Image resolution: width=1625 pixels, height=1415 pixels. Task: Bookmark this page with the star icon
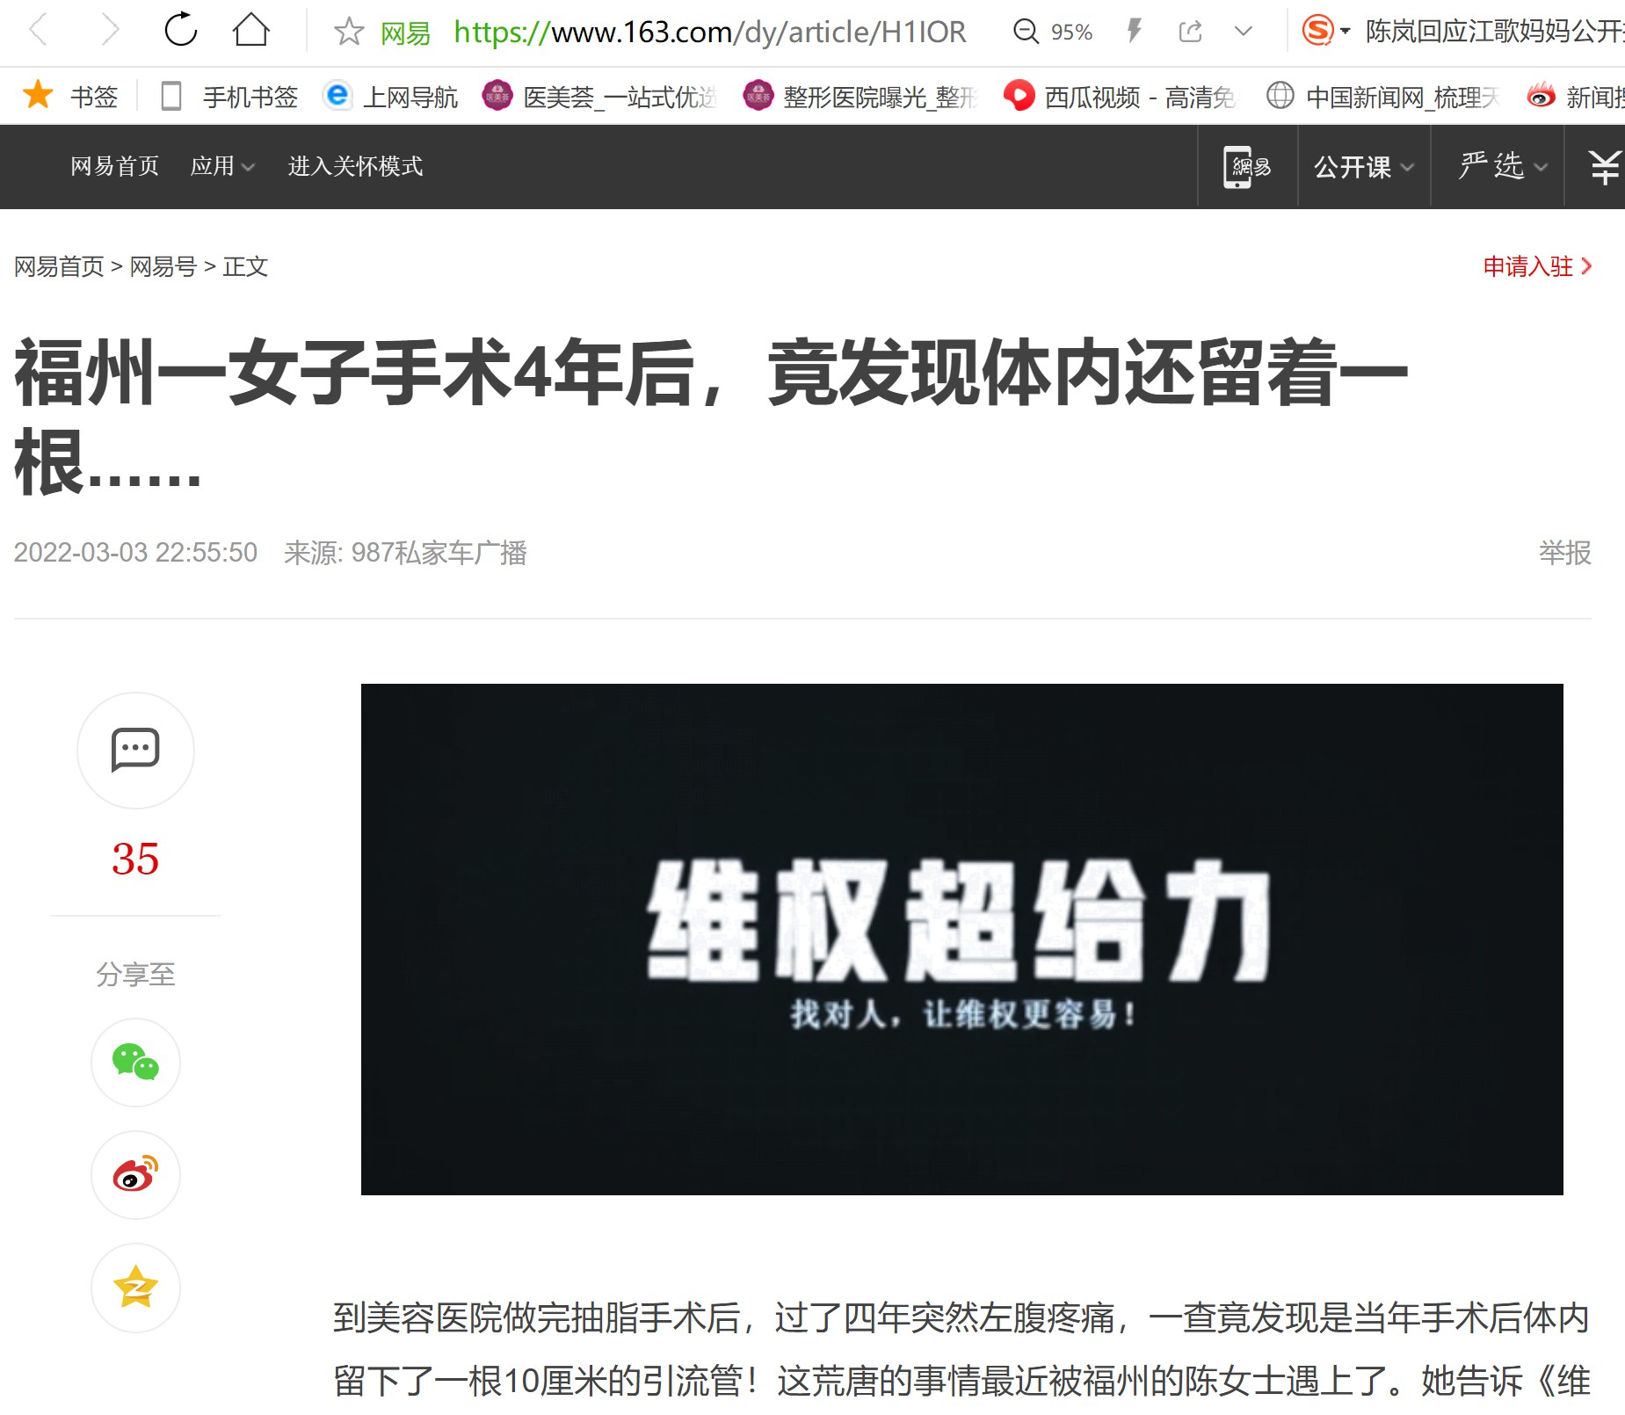[349, 32]
